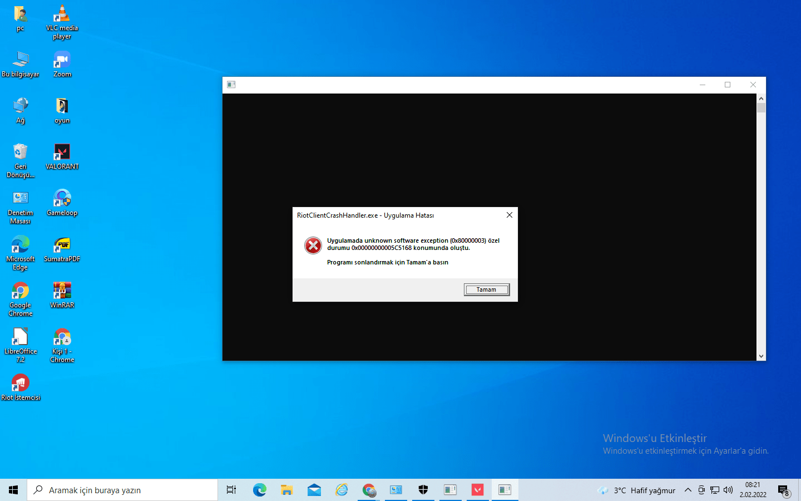Screen dimensions: 801x501
Task: Click scroll down arrow in black window
Action: [x=762, y=356]
